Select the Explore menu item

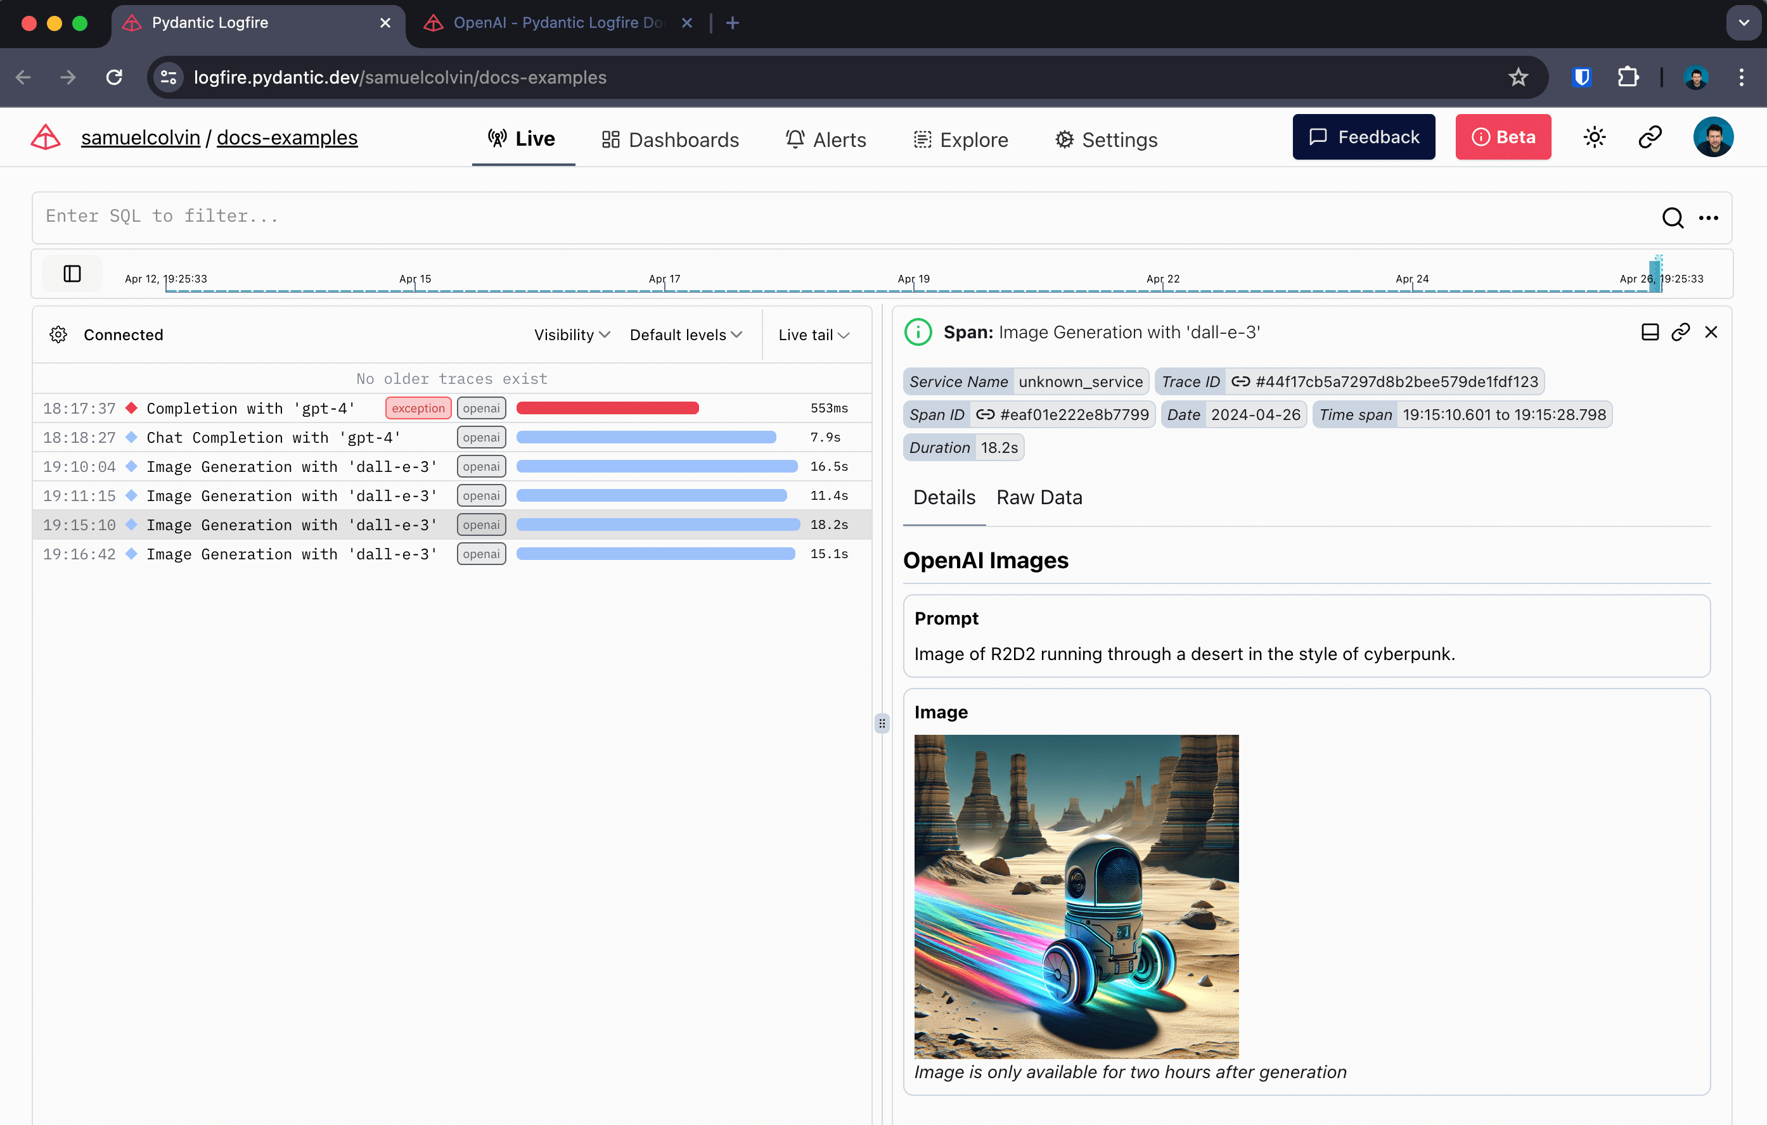click(961, 139)
